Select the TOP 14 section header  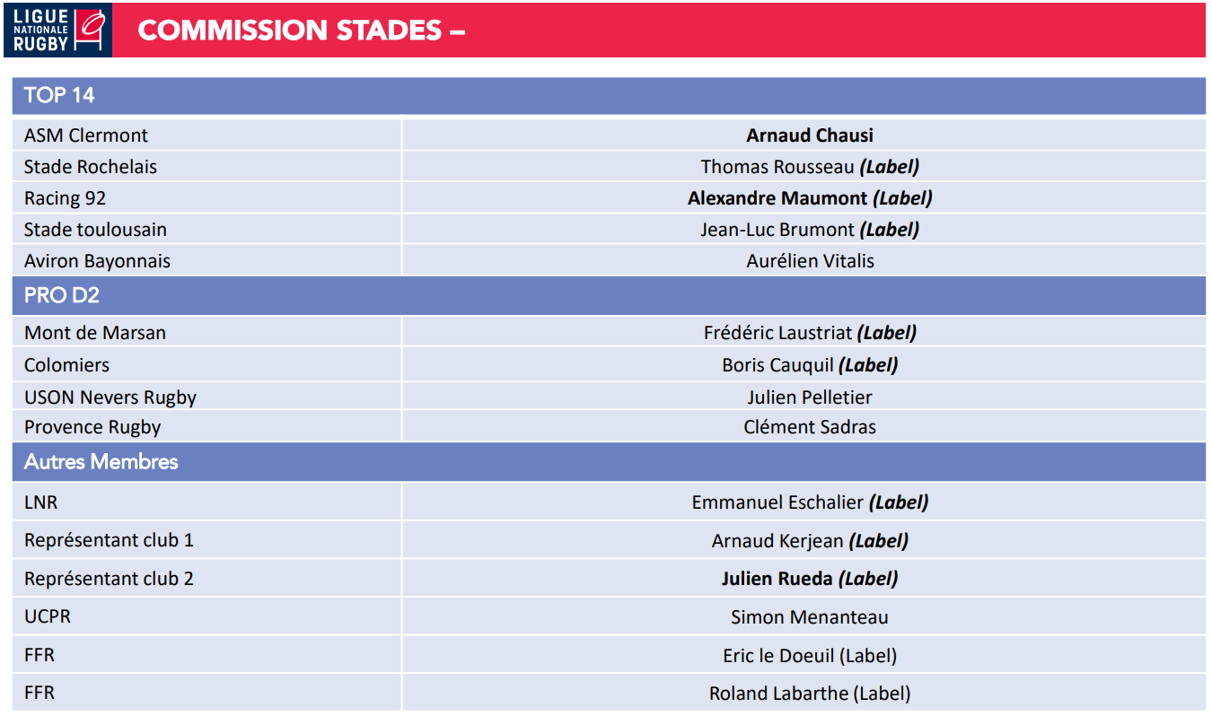coord(59,95)
